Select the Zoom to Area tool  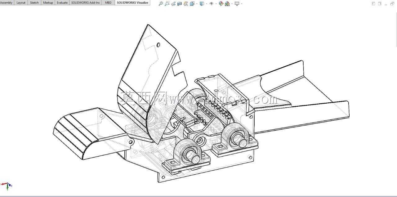click(x=167, y=4)
